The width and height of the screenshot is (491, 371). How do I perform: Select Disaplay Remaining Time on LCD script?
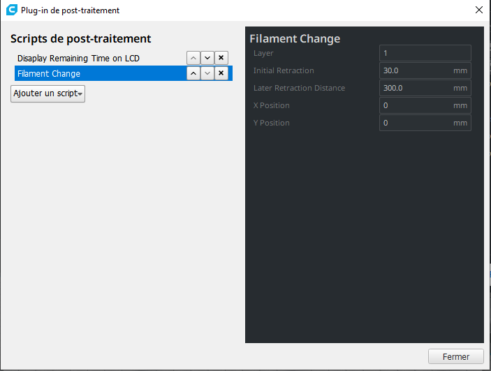point(78,58)
